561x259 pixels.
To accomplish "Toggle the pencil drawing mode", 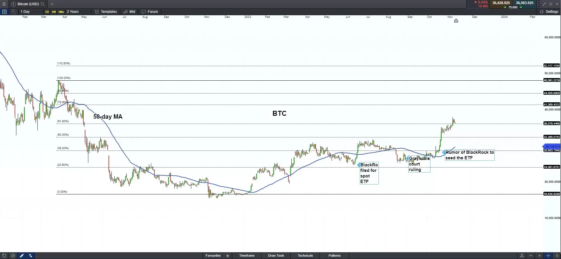I will click(22, 255).
